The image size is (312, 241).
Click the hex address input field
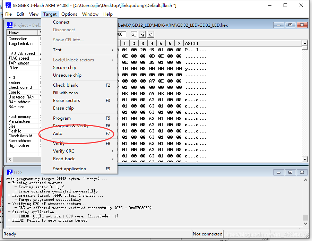pos(122,34)
